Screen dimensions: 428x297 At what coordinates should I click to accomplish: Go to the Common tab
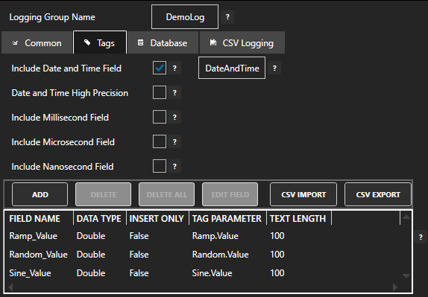click(37, 42)
